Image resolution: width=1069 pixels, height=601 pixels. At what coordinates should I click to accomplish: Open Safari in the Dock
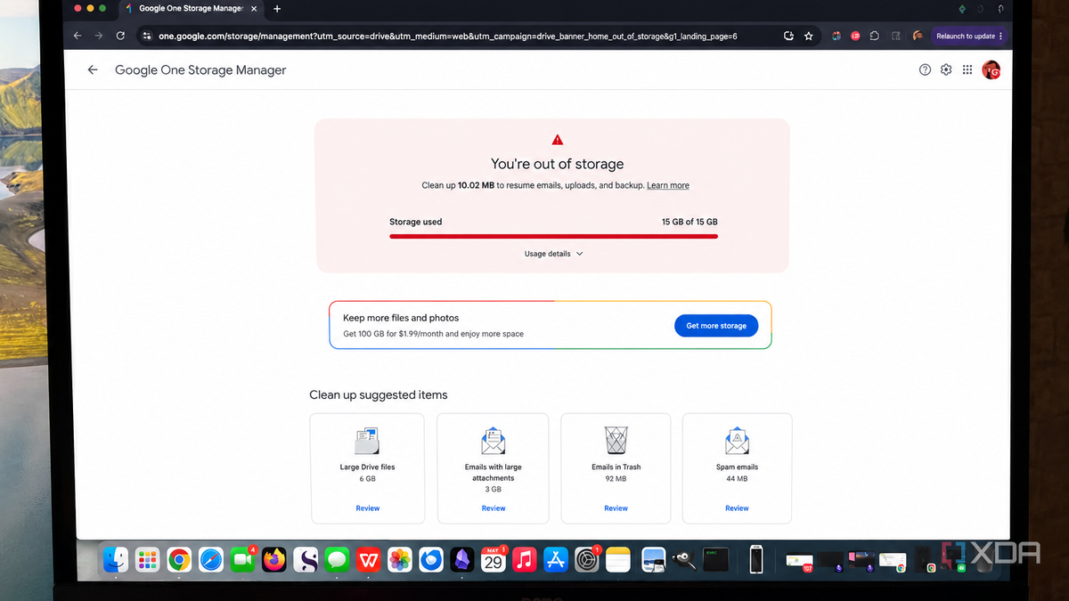(210, 559)
